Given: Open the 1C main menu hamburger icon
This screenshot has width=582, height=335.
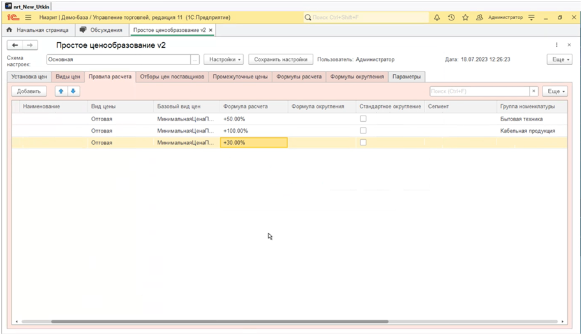Looking at the screenshot, I should tap(28, 17).
